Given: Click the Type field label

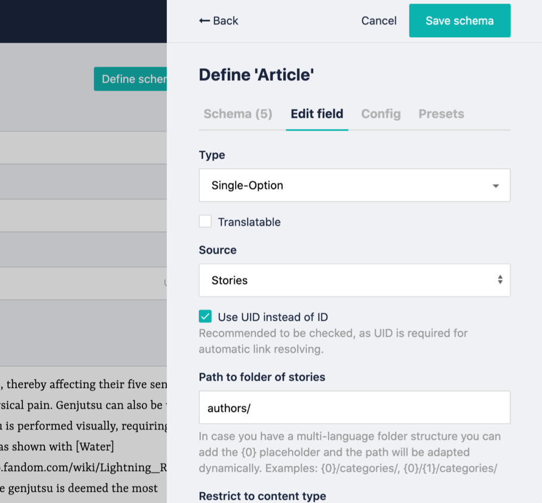Looking at the screenshot, I should coord(212,155).
